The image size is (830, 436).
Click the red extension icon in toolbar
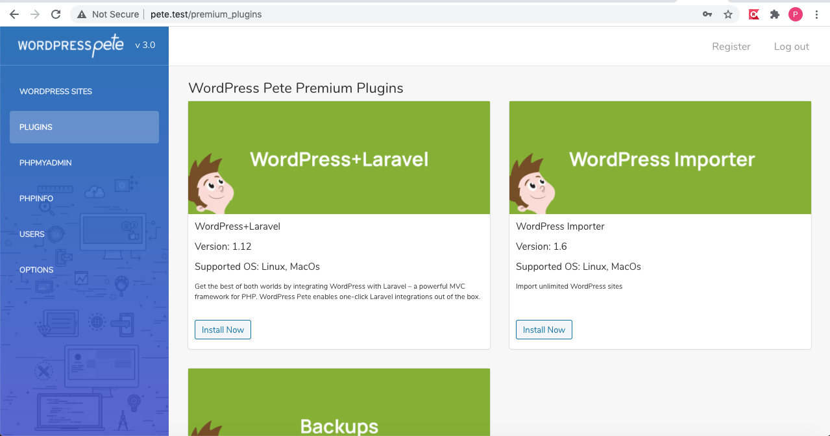tap(753, 14)
